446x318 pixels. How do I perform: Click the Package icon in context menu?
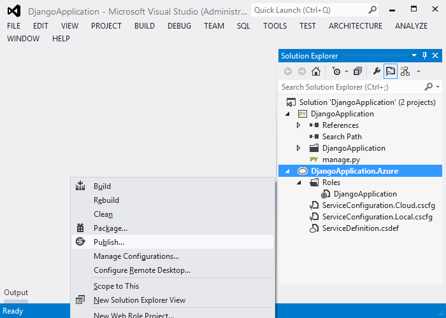(x=80, y=228)
